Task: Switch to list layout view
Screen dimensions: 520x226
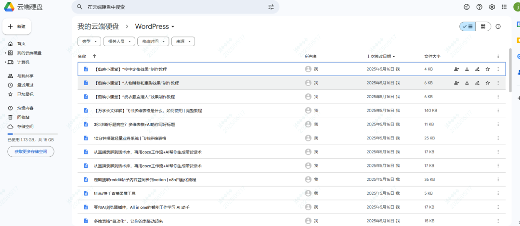Action: pyautogui.click(x=468, y=26)
